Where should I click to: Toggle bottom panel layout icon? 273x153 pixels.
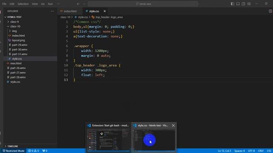pos(238,4)
